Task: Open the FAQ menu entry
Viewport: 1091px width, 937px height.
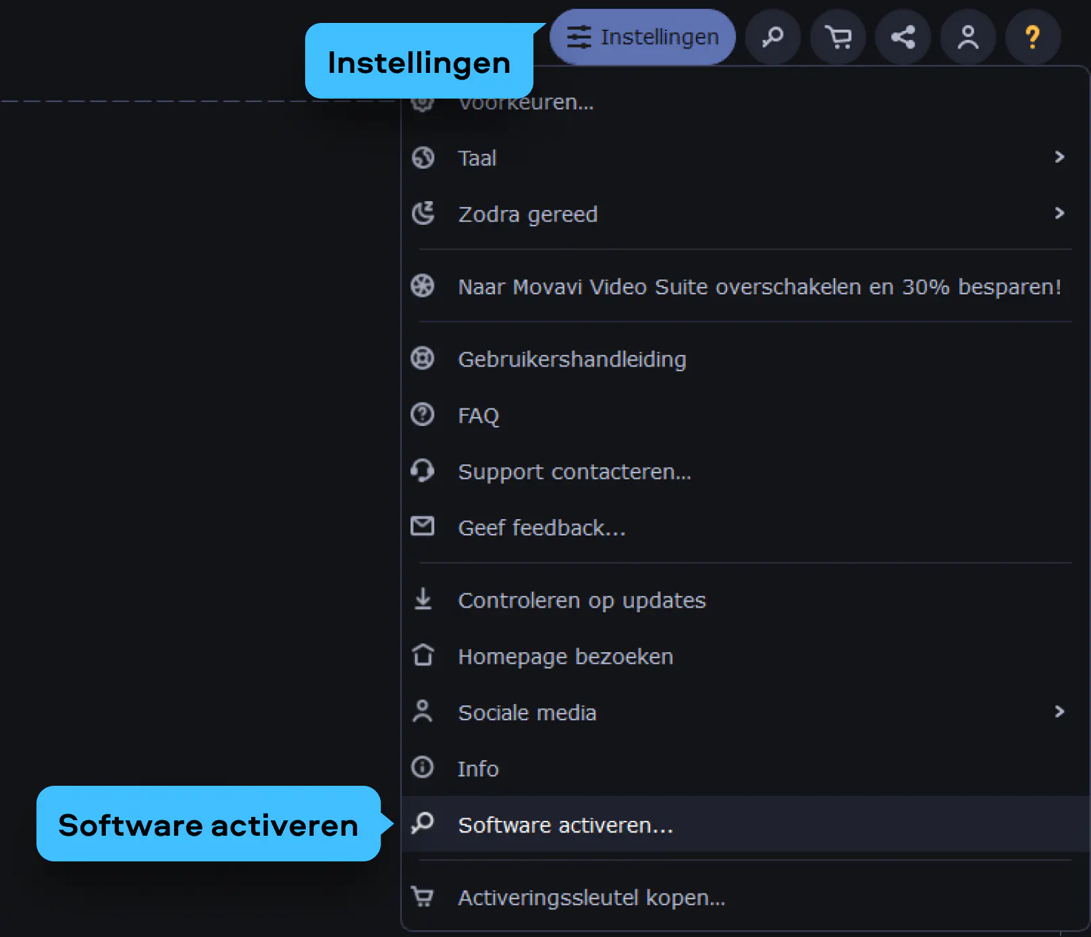Action: click(745, 415)
